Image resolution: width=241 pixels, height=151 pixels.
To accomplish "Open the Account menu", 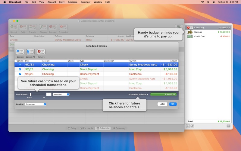I will tap(52, 2).
